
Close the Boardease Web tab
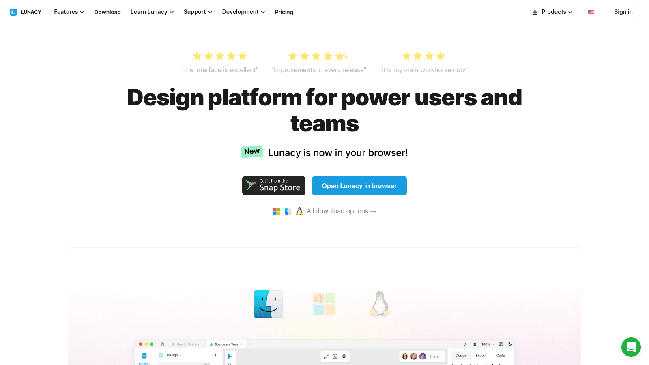[241, 344]
